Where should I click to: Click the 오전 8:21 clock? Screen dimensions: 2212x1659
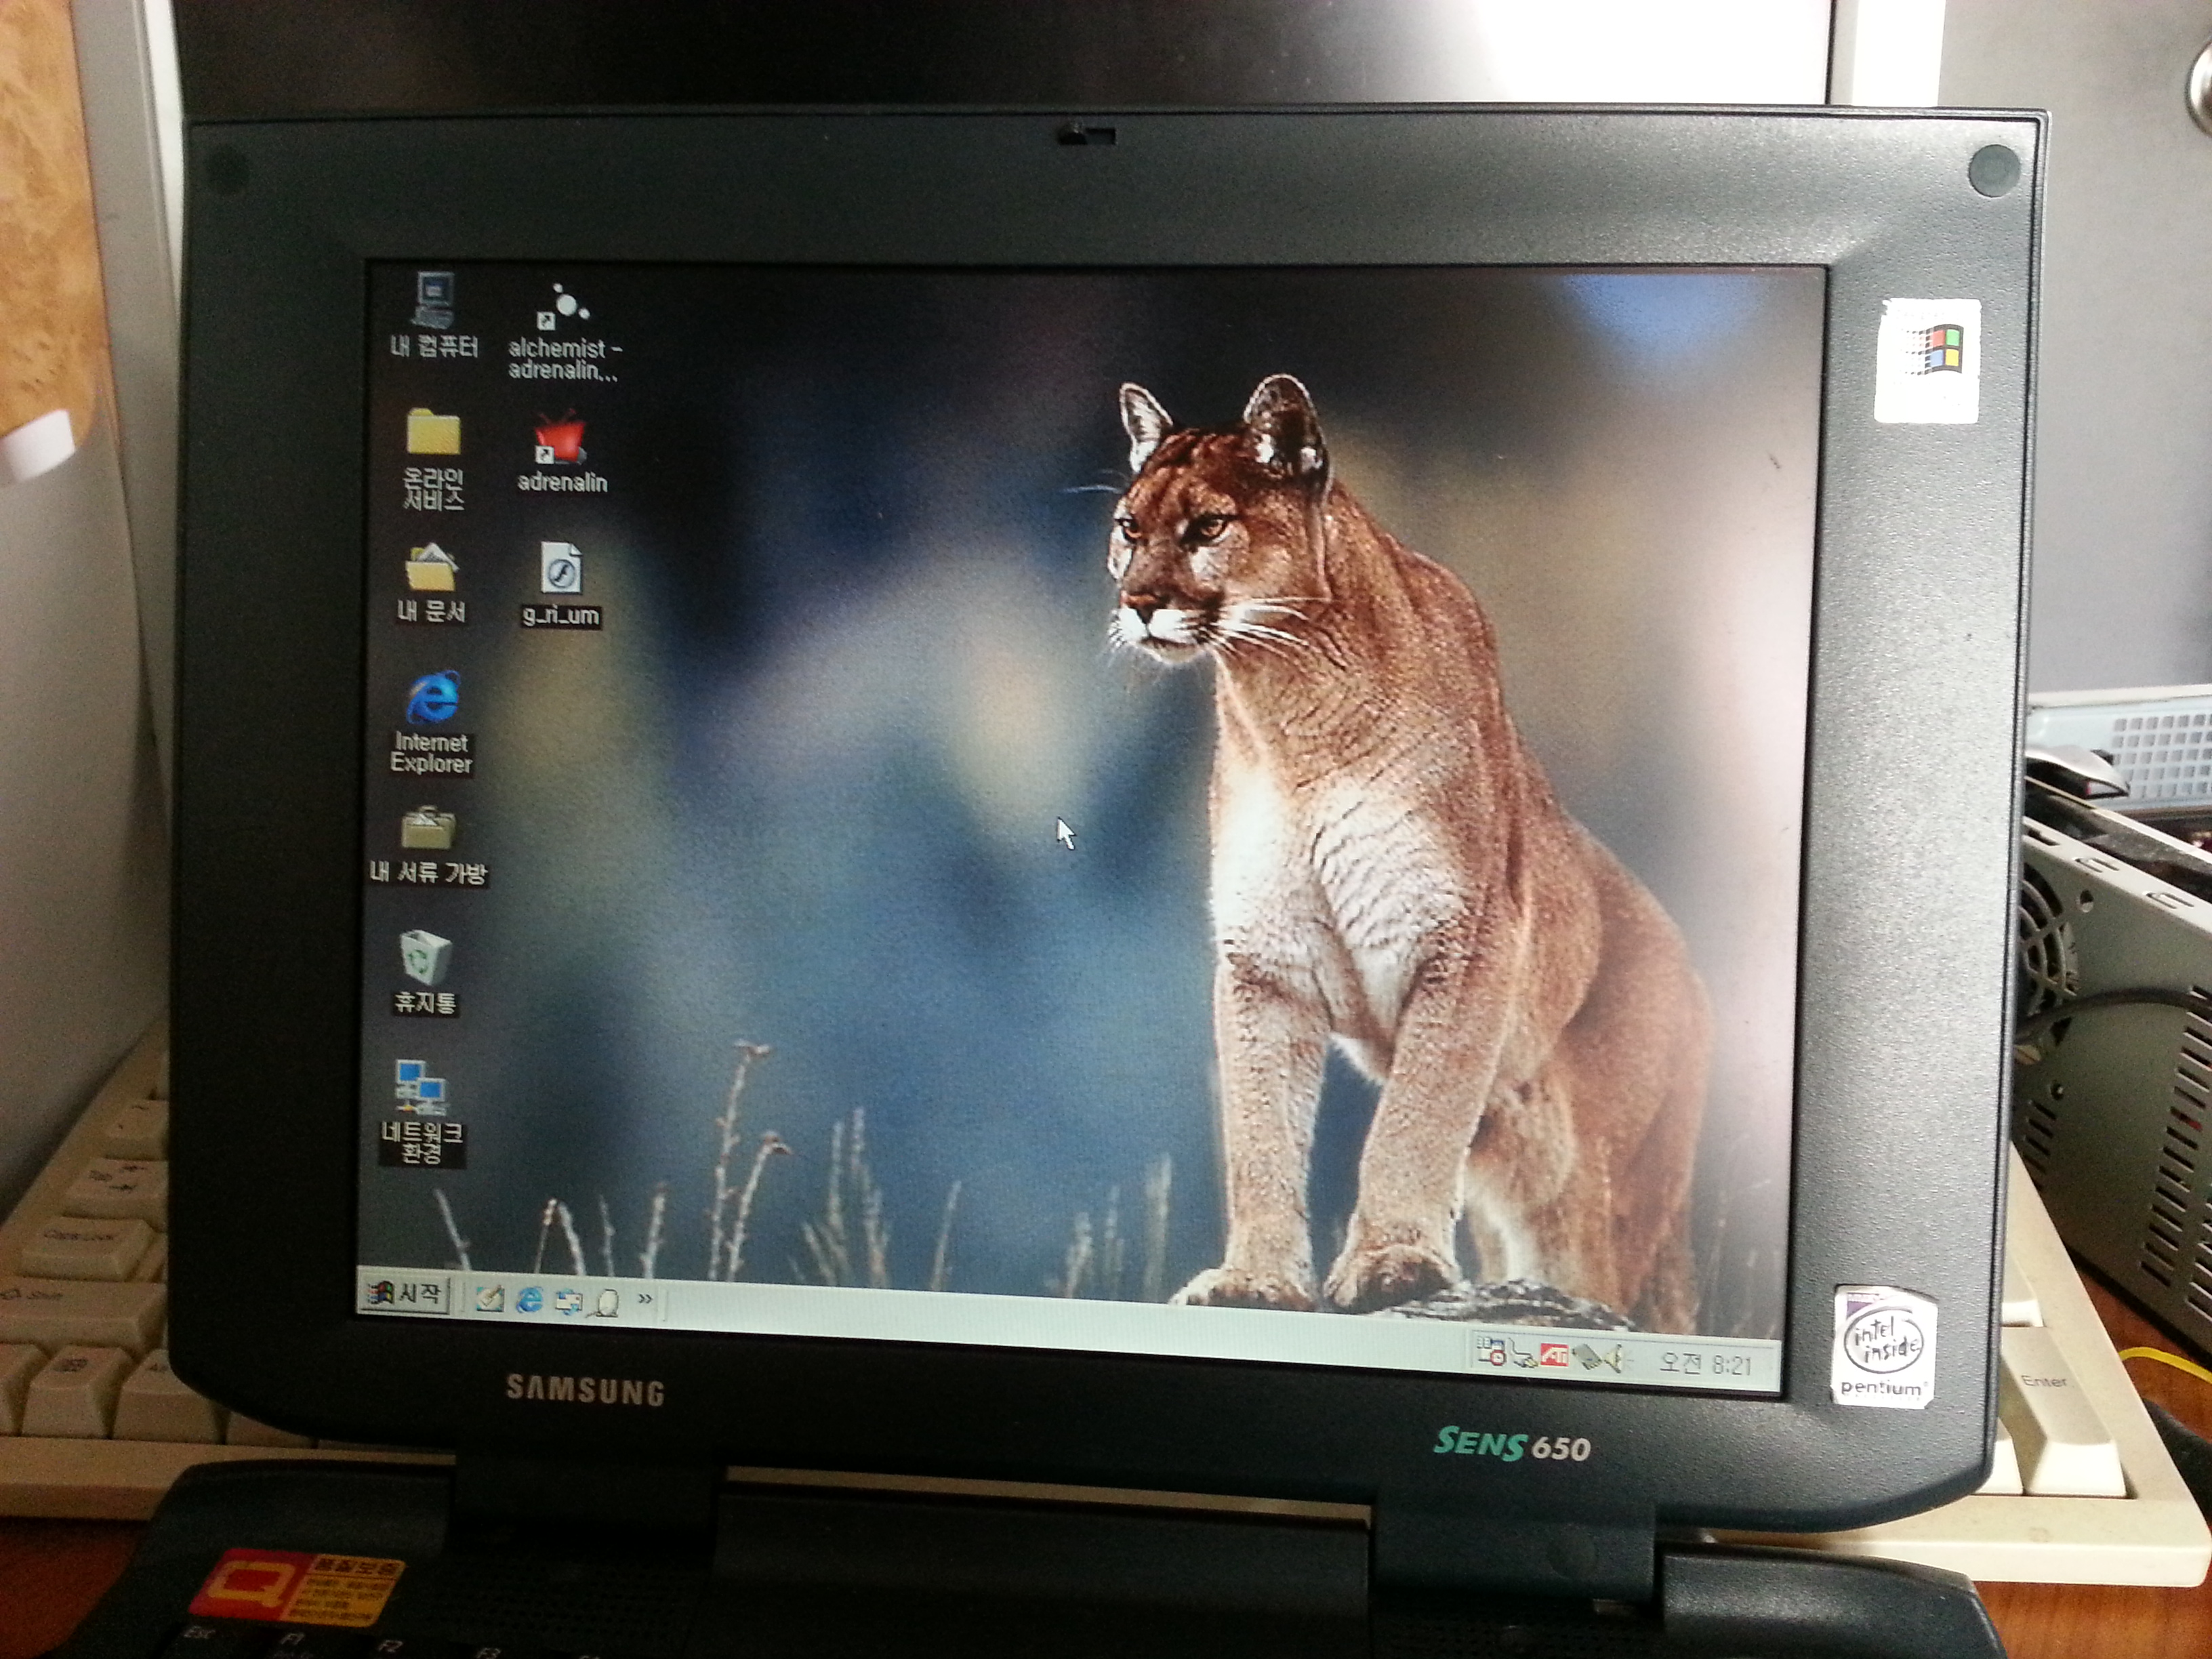point(1705,1365)
